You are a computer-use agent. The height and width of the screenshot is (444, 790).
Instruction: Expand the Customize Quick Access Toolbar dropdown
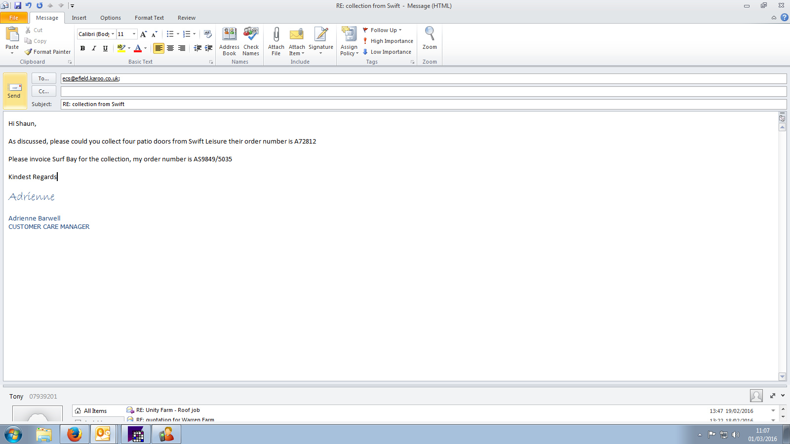[72, 6]
